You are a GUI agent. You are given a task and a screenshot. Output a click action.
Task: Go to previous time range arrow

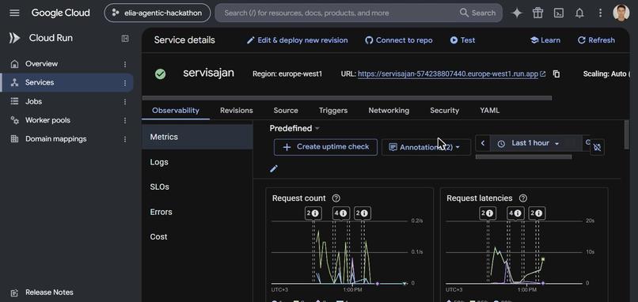click(483, 143)
